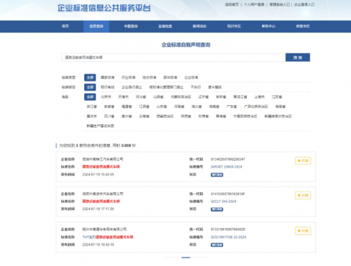351x266 pixels.
Task: Filter region by 山东省
Action: click(161, 107)
